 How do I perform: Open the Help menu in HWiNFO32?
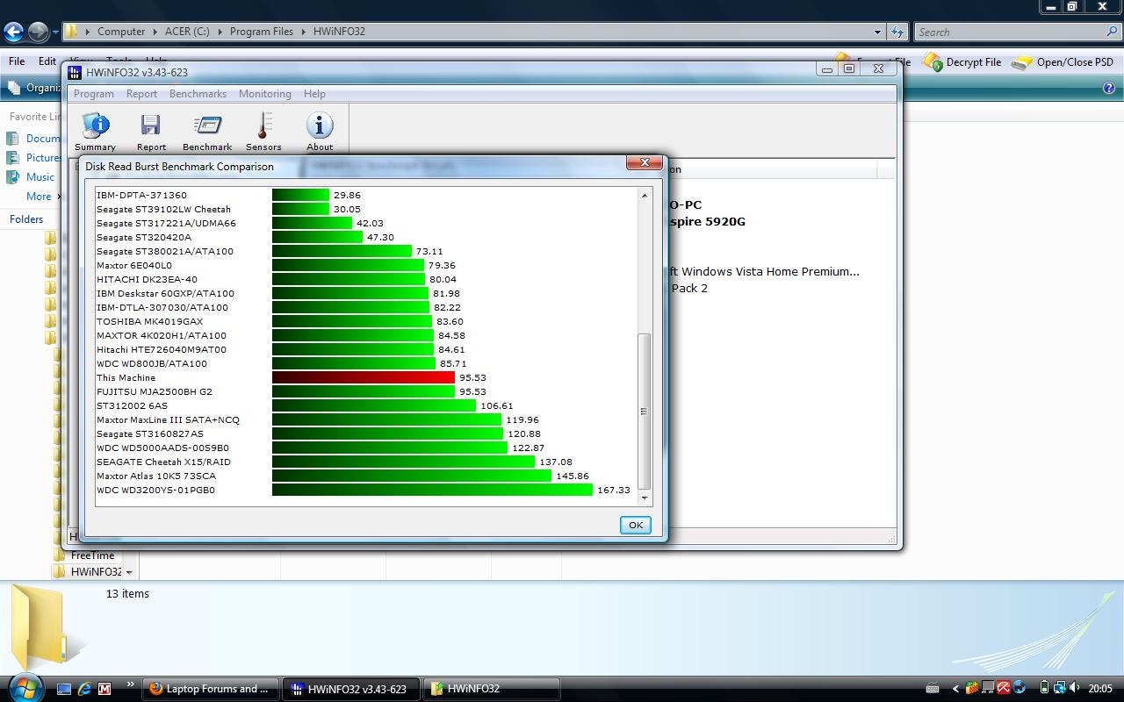coord(314,94)
